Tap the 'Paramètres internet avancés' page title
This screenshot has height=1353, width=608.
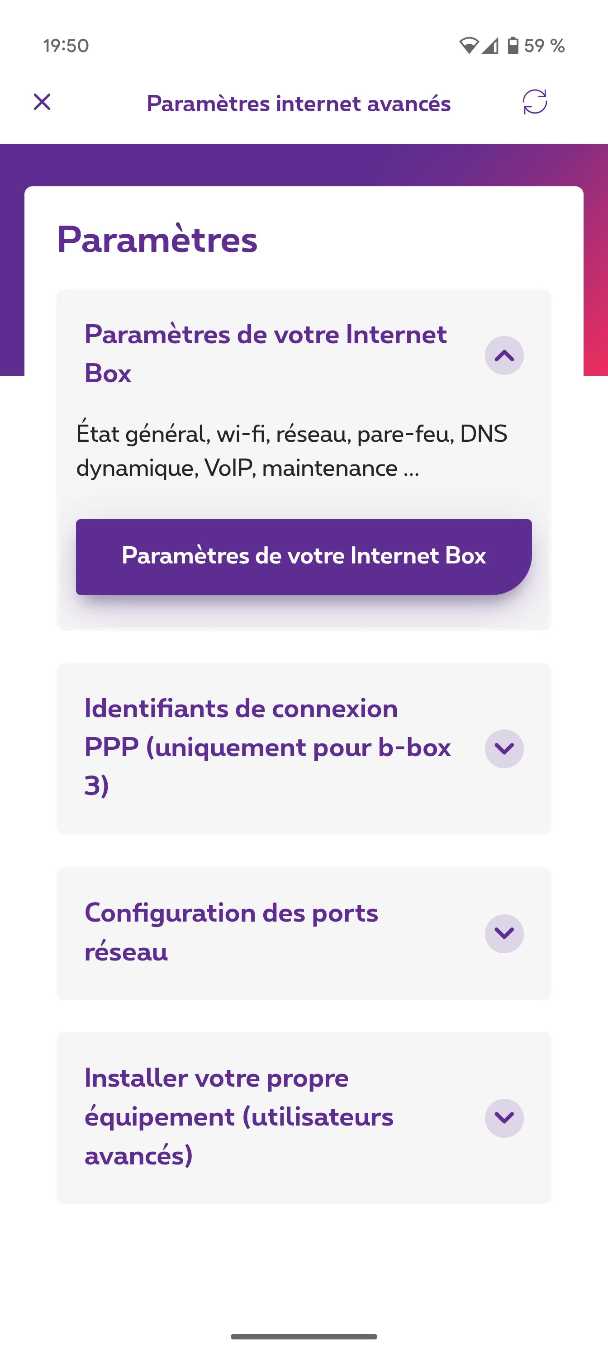tap(299, 104)
